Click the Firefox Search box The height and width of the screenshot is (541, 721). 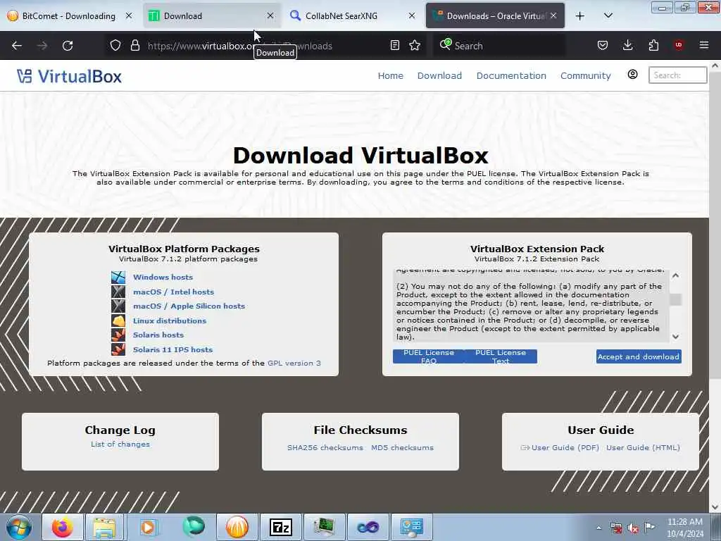499,46
